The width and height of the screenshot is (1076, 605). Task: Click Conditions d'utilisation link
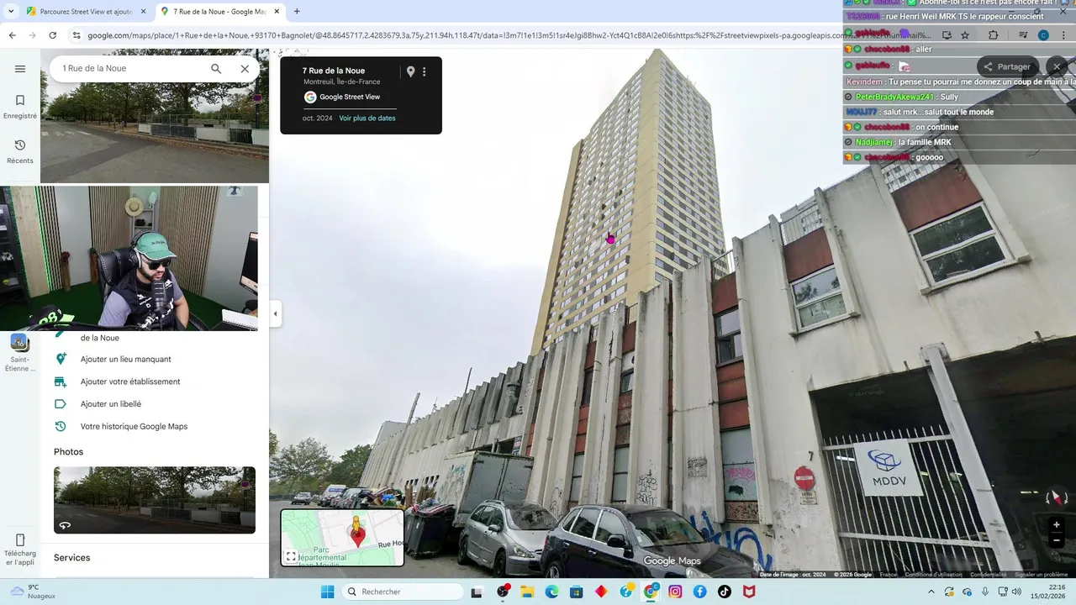point(933,575)
